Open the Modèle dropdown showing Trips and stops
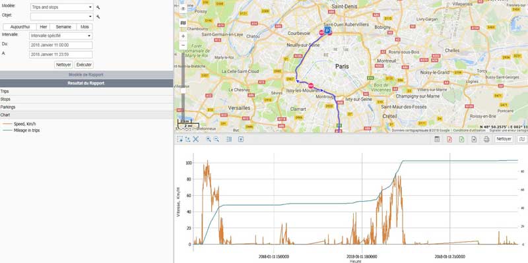The width and height of the screenshot is (528, 263). 61,7
